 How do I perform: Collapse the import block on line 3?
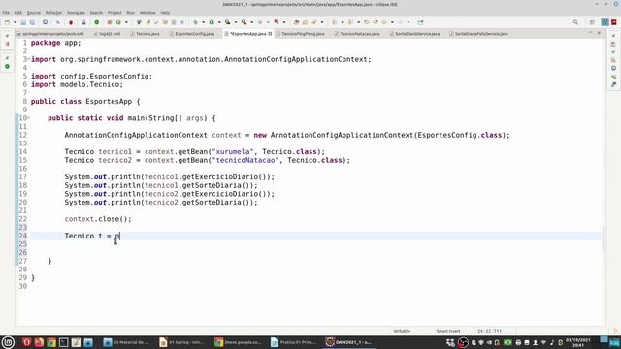click(28, 59)
